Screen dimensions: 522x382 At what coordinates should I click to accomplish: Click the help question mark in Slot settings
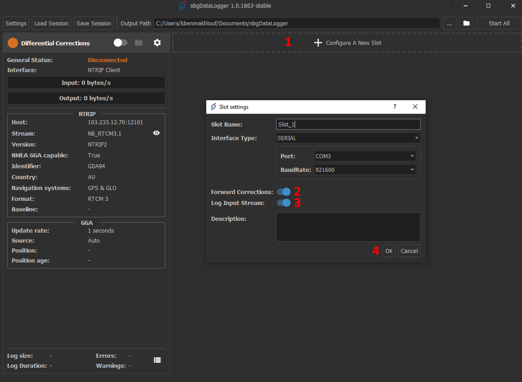click(x=395, y=107)
